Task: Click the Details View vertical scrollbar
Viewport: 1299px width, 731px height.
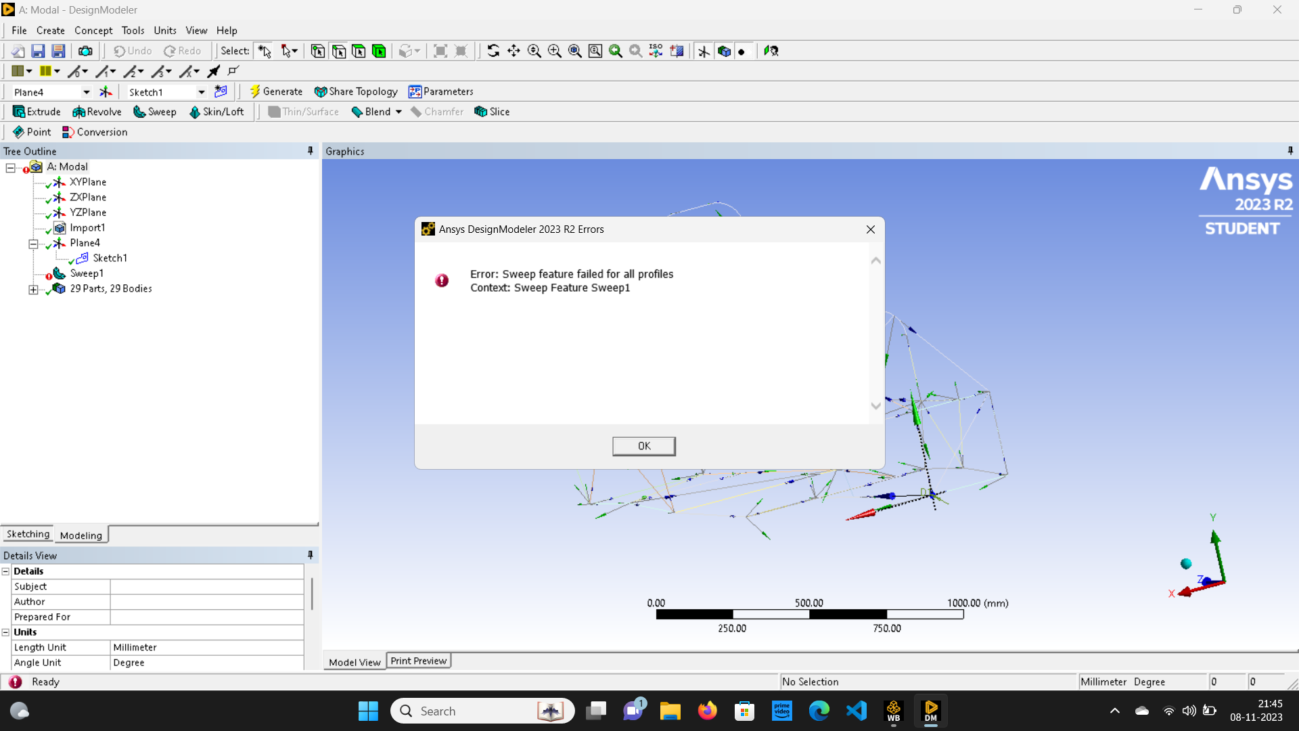Action: point(312,594)
